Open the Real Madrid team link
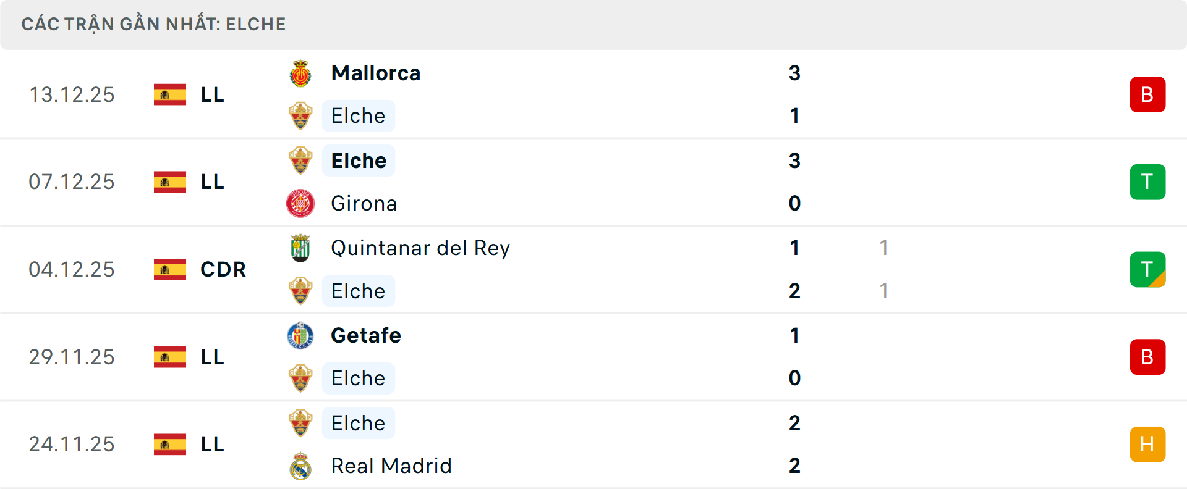 391,466
